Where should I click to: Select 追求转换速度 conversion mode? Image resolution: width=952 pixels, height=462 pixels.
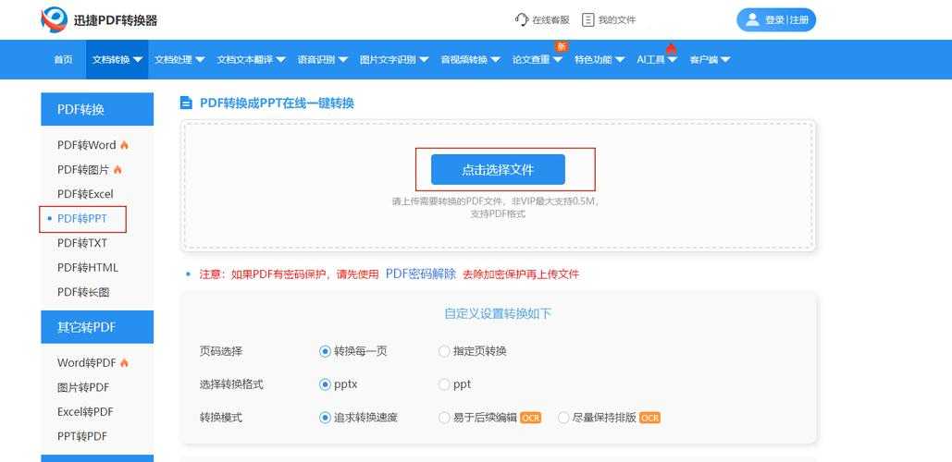[325, 418]
